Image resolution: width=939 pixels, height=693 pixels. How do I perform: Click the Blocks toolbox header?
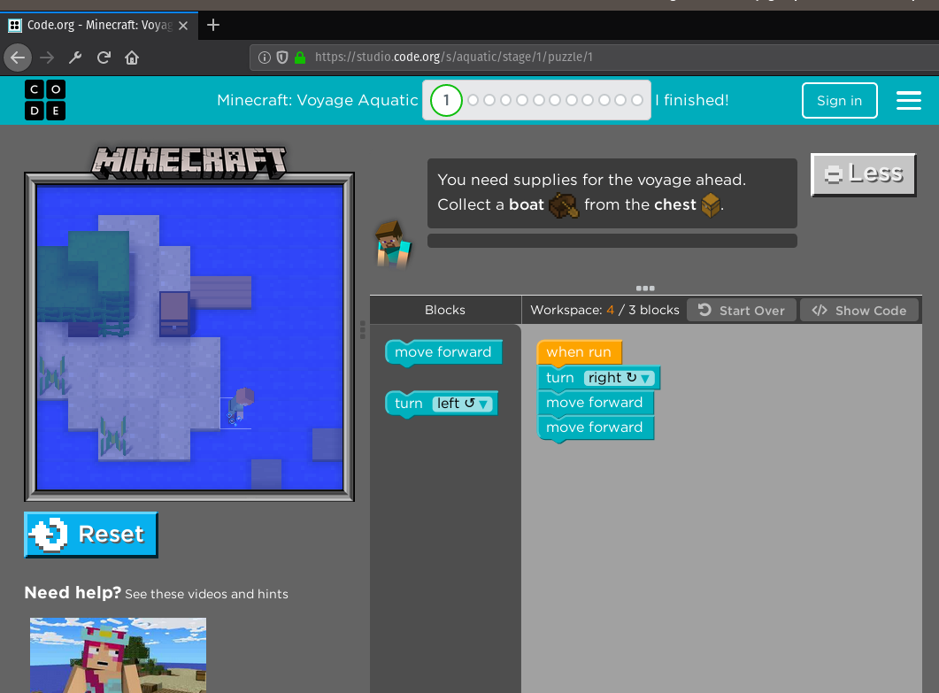tap(445, 310)
